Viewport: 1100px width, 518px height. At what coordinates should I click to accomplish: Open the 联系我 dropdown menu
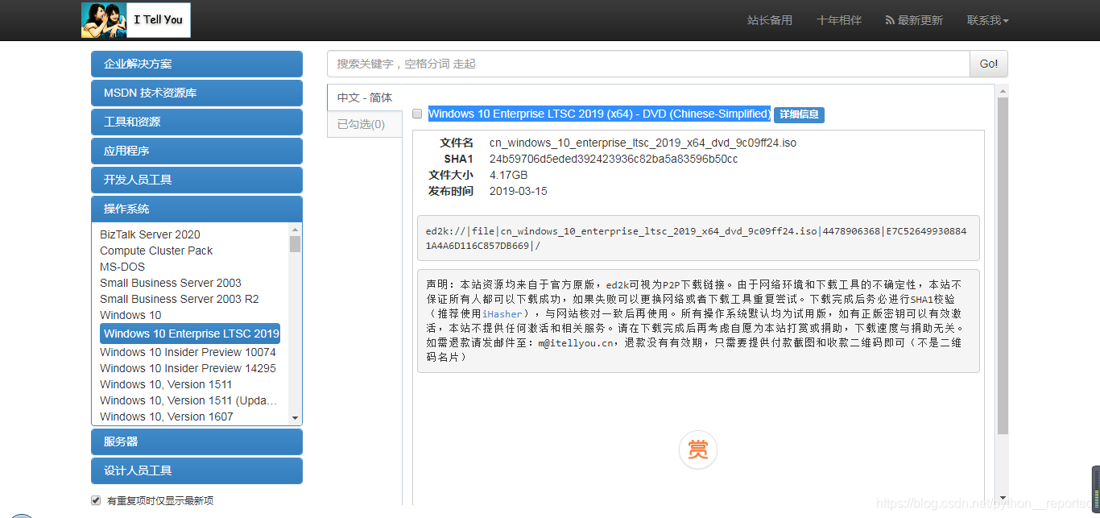[x=987, y=20]
